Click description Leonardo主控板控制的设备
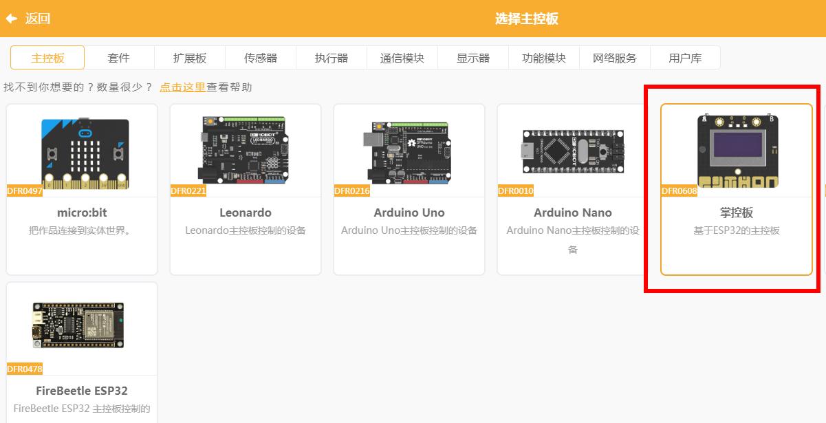 246,230
